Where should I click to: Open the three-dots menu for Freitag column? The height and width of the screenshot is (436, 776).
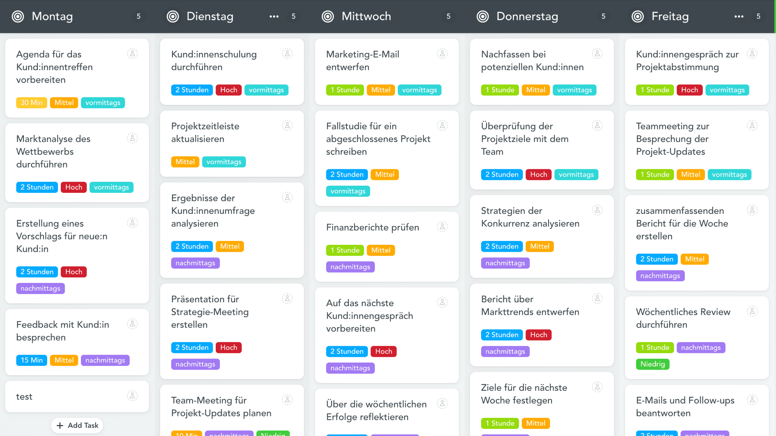739,16
